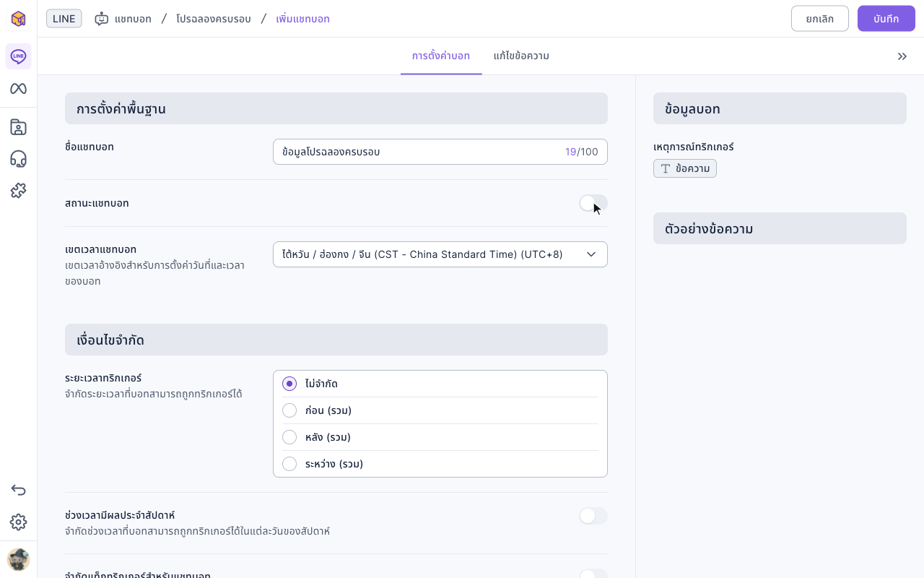This screenshot has width=924, height=578.
Task: Click the ยกเลิก button
Action: (x=820, y=19)
